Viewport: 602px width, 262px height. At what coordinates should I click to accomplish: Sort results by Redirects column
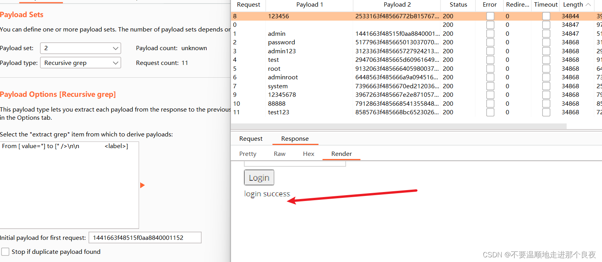[x=518, y=5]
